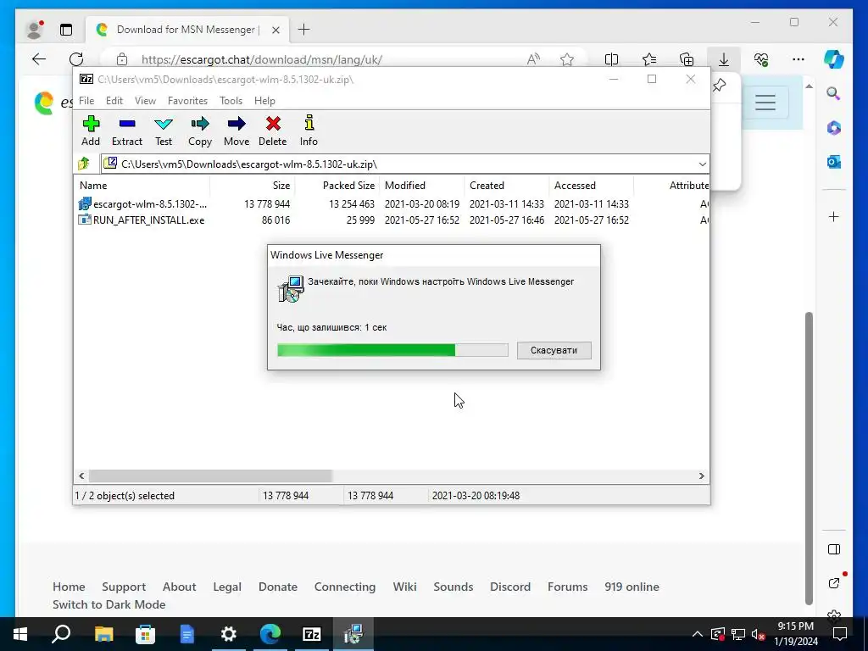This screenshot has height=651, width=868.
Task: Open the Edge sidebar search icon
Action: point(834,93)
